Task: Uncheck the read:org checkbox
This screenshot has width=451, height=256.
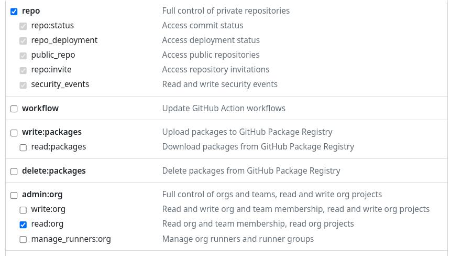Action: (x=23, y=224)
